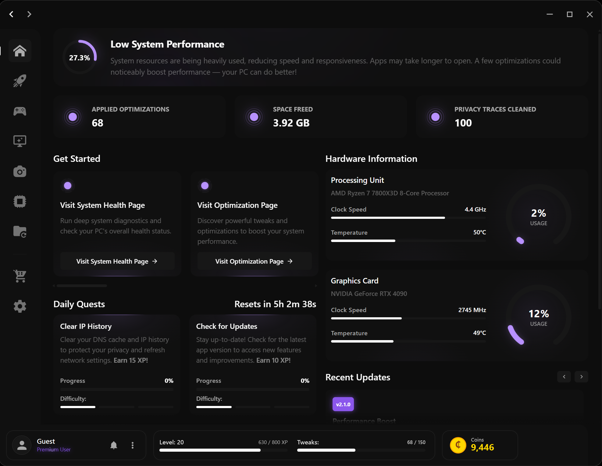Open the three-dot menu near the Guest profile

coord(132,445)
